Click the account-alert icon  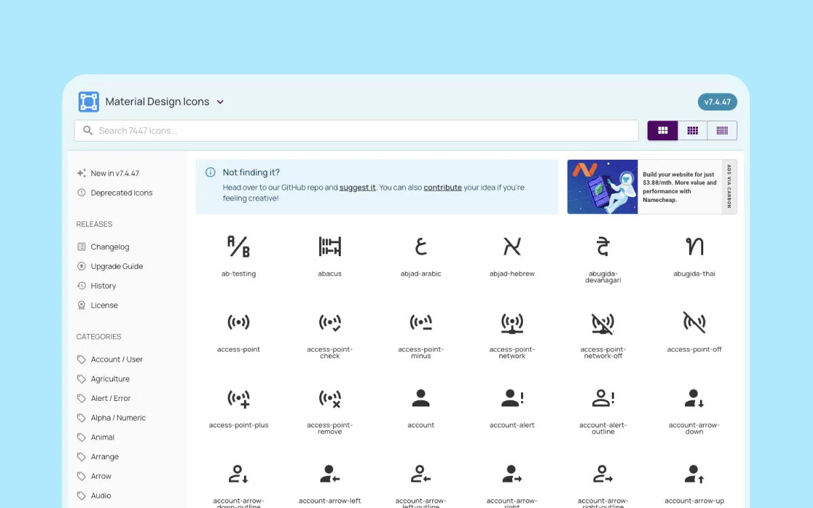point(512,398)
